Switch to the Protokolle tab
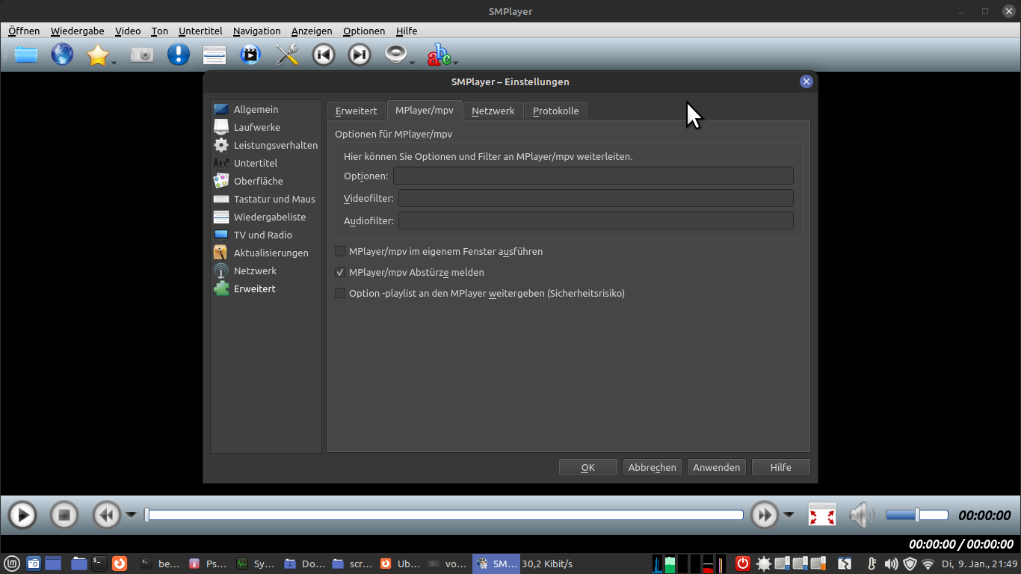This screenshot has height=574, width=1021. pos(556,111)
